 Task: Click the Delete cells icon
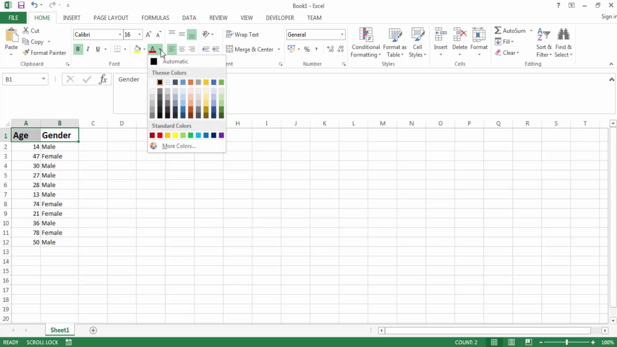(460, 35)
